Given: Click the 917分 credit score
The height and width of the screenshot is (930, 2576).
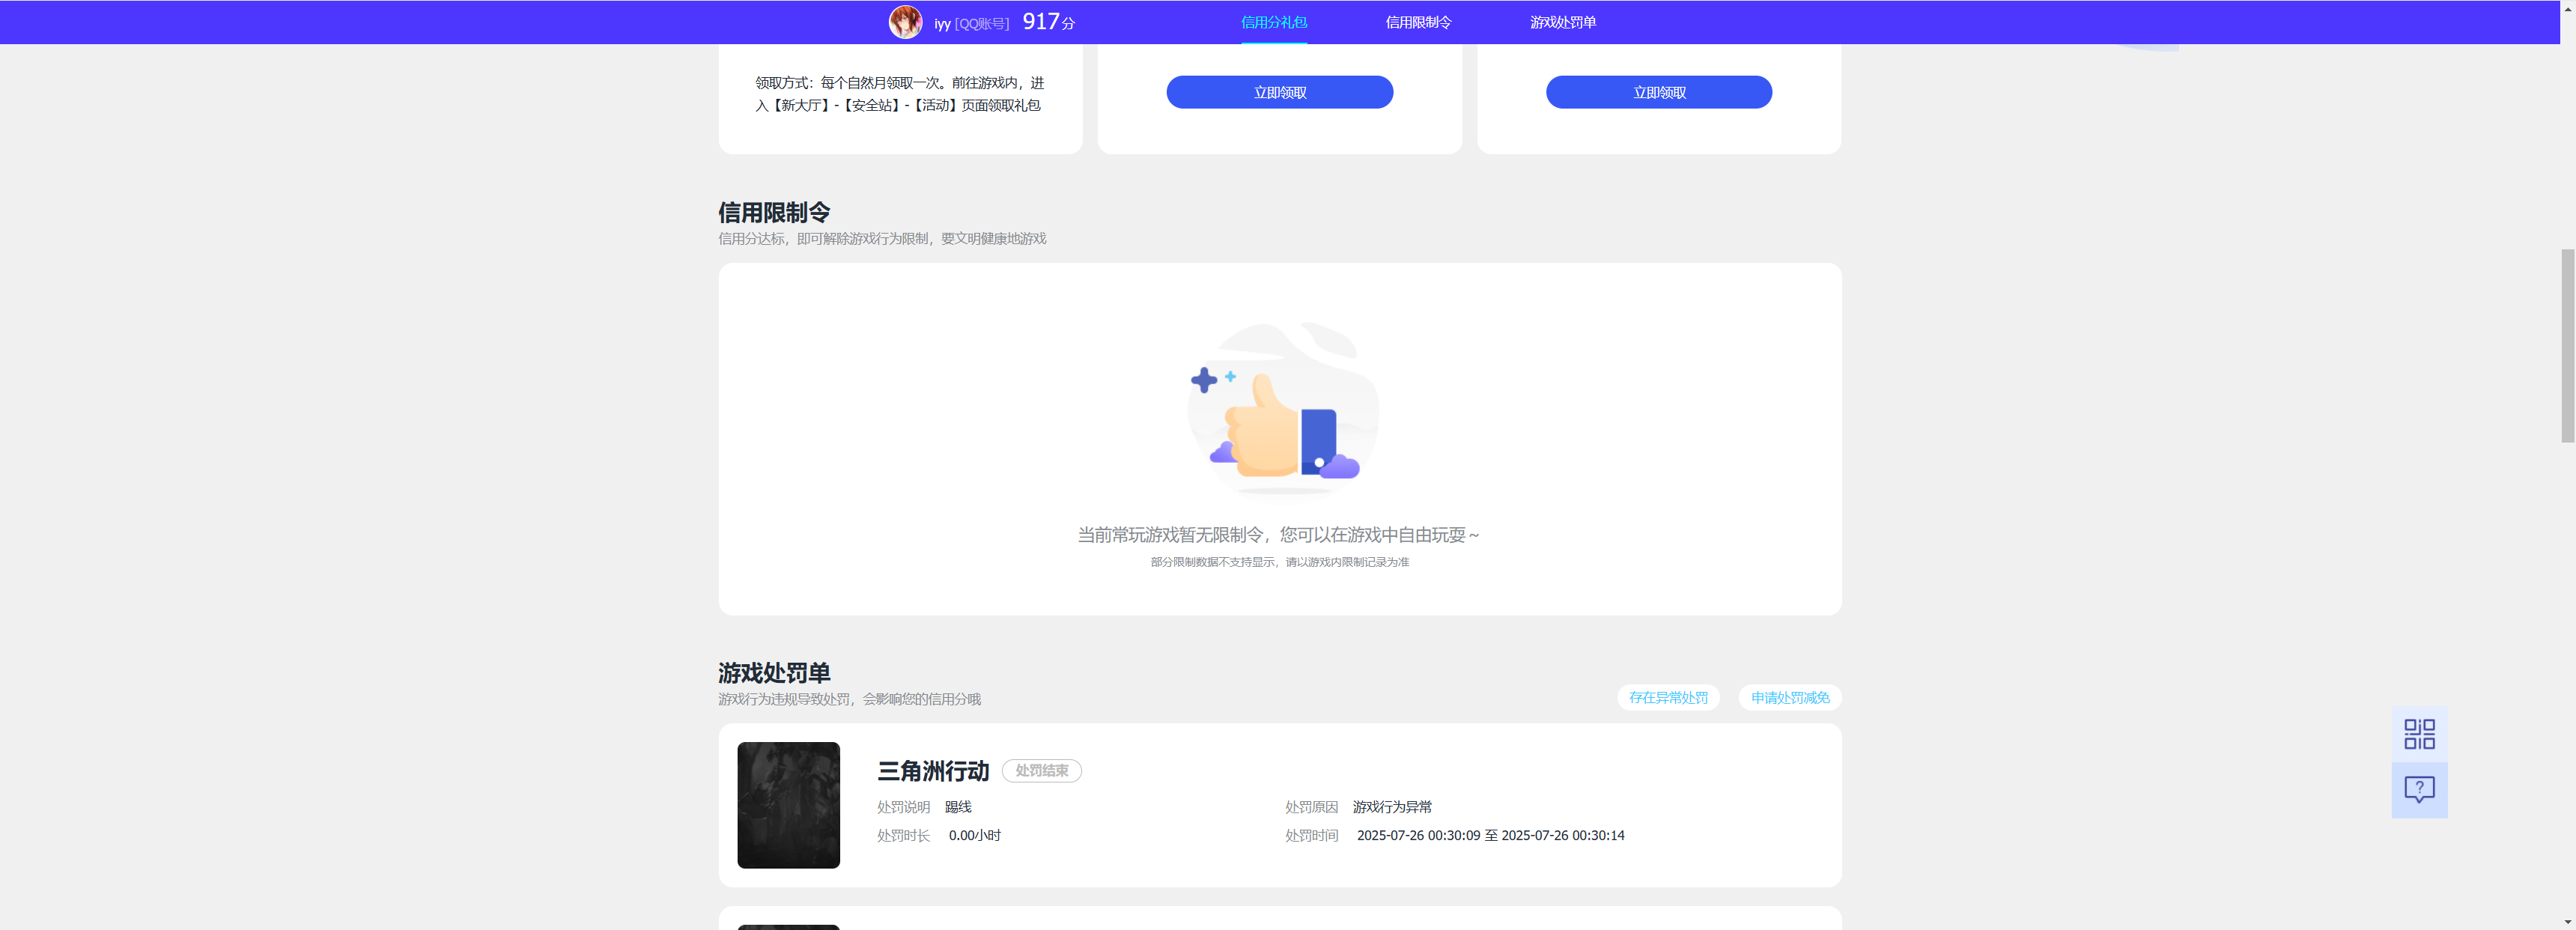Looking at the screenshot, I should point(1048,22).
